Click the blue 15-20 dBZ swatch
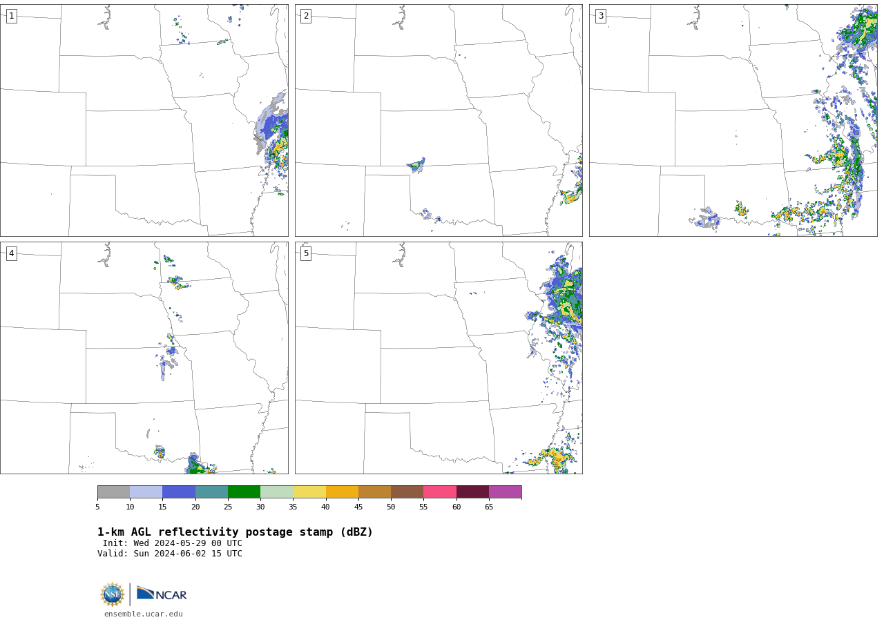This screenshot has width=884, height=622. tap(179, 492)
